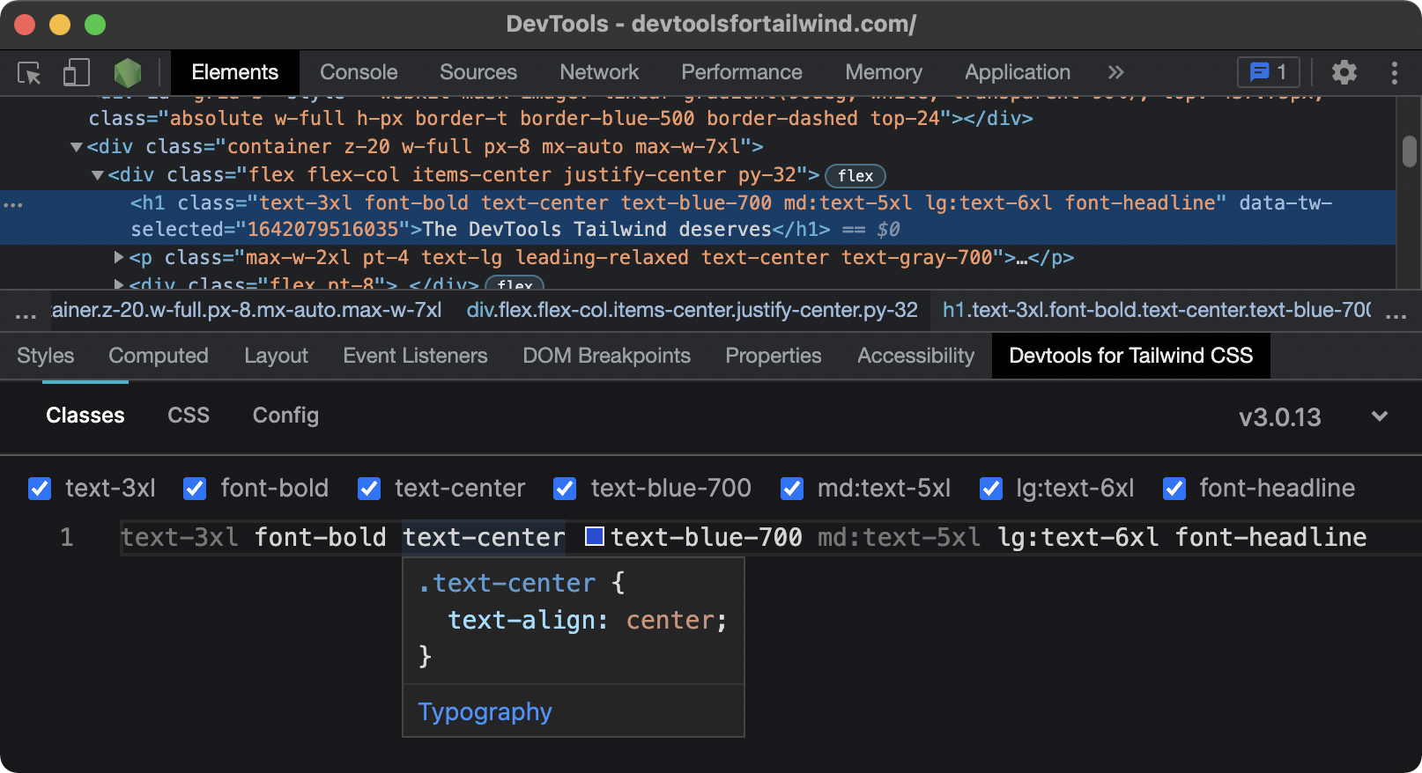Open the DevTools three-dot customize menu
This screenshot has height=773, width=1422.
[1394, 72]
